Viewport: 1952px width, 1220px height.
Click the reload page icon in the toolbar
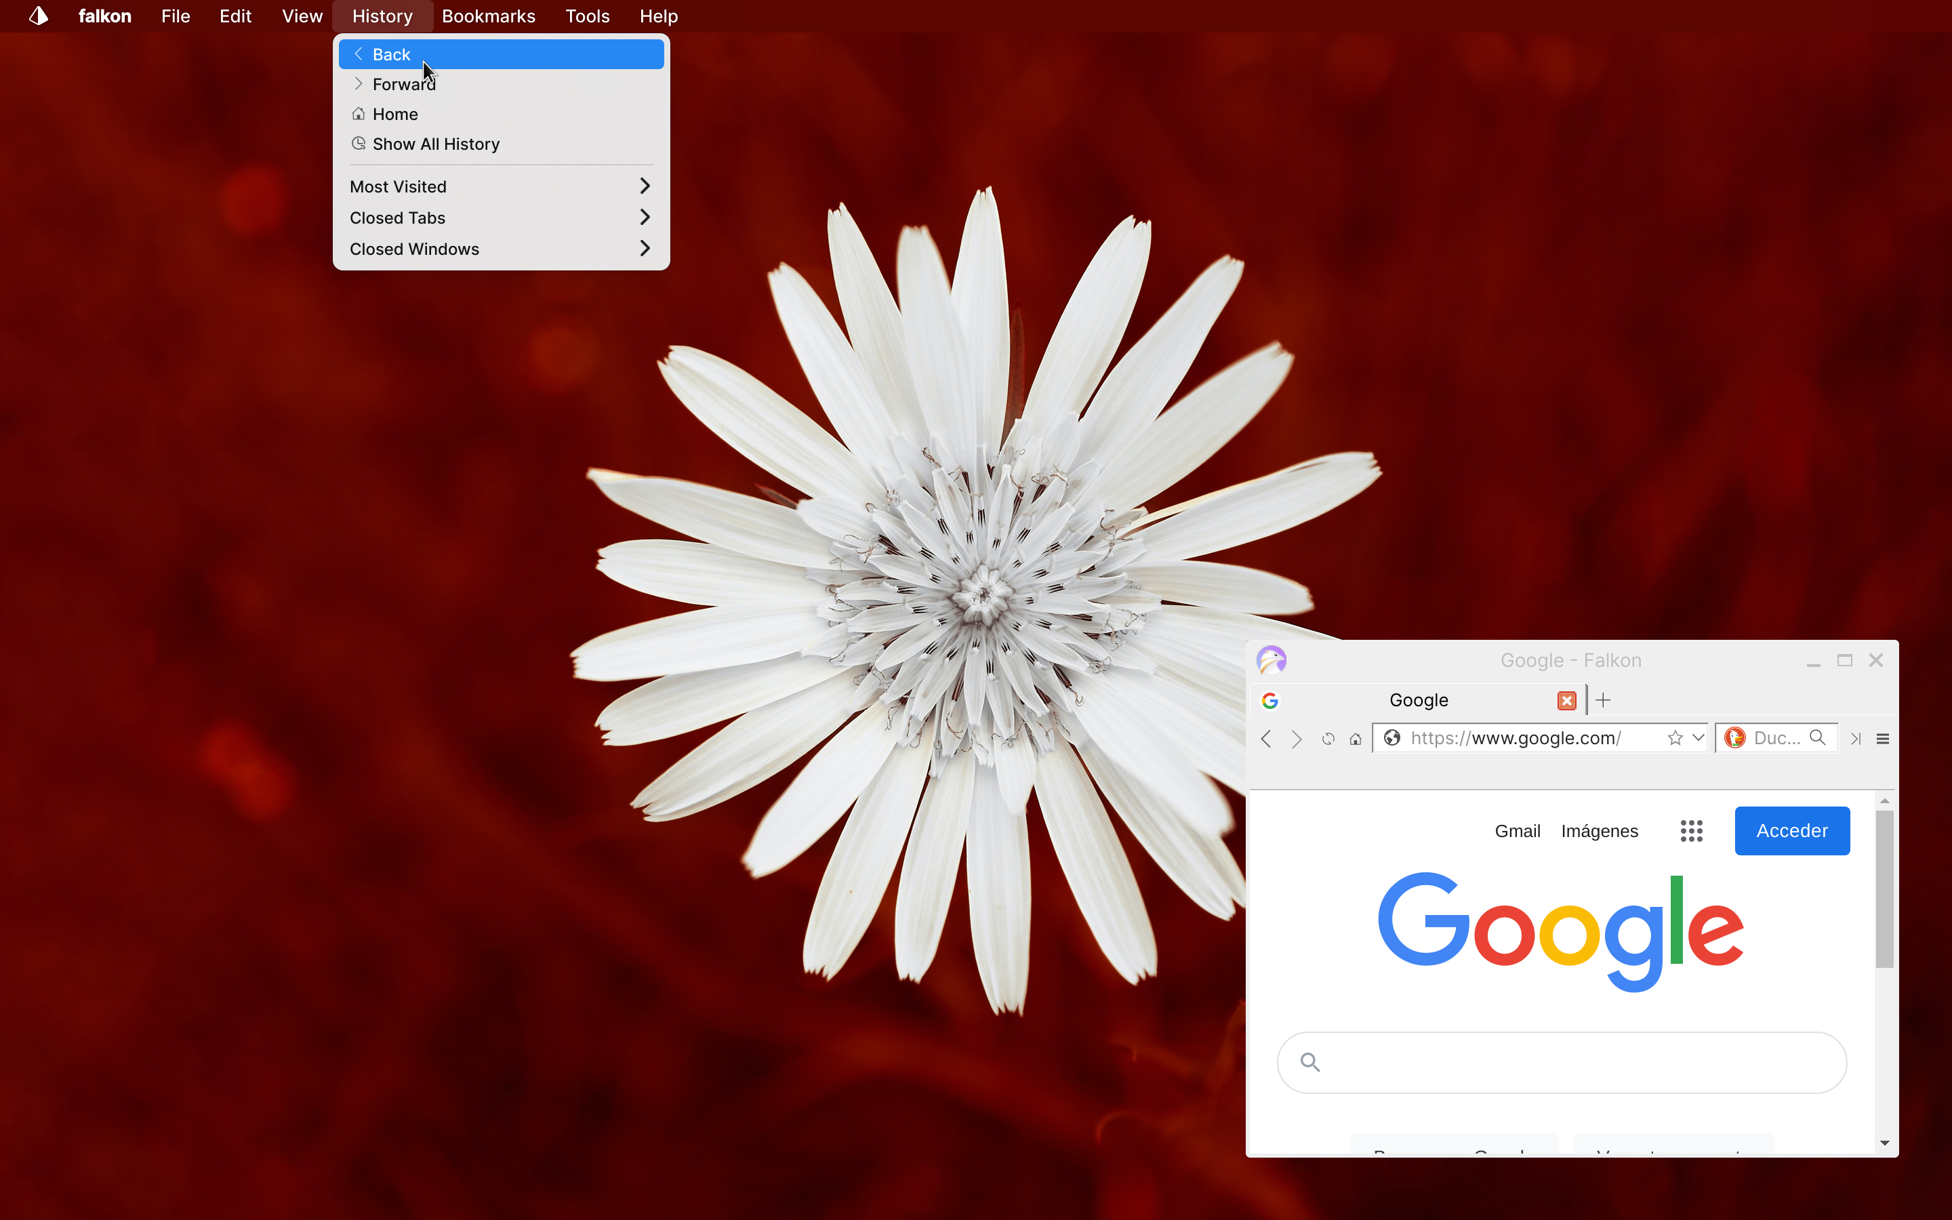(1328, 738)
